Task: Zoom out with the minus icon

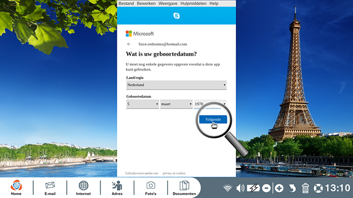Action: point(266,188)
